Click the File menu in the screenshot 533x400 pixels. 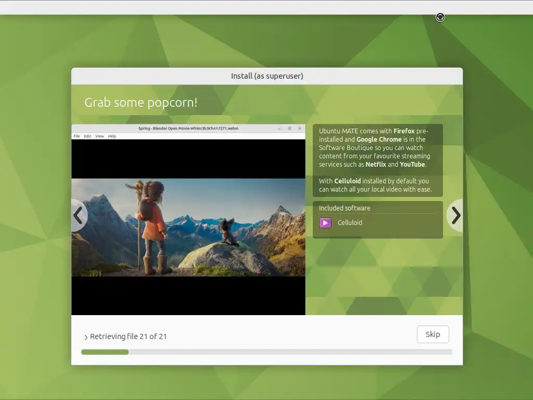[x=77, y=136]
